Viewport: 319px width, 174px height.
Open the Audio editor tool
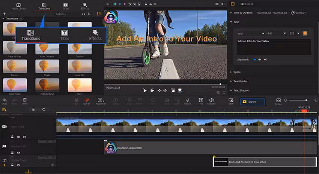tap(167, 101)
